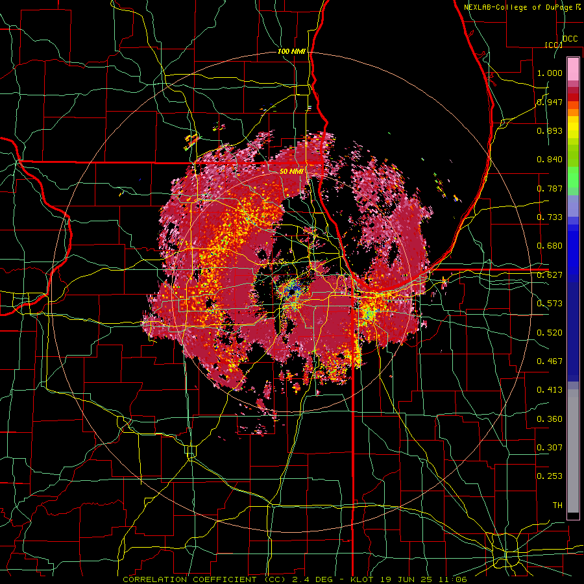Click the TH threshold label

click(557, 505)
